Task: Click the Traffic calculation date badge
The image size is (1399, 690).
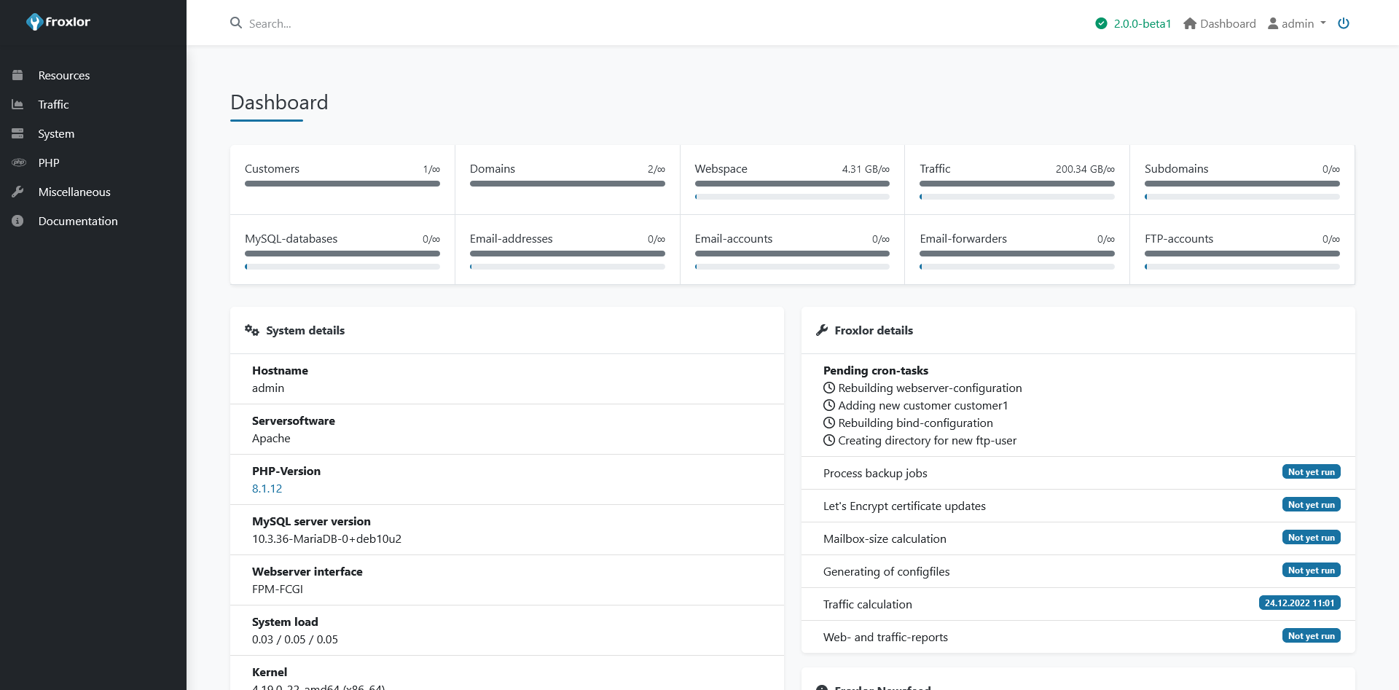Action: (1299, 603)
